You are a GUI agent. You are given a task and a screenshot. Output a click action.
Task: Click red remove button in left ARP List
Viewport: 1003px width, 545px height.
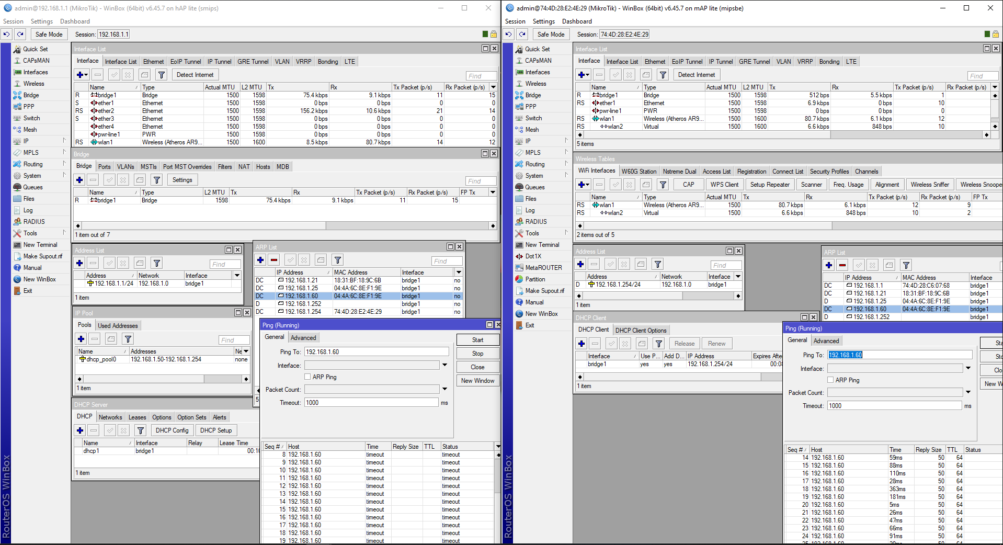274,260
